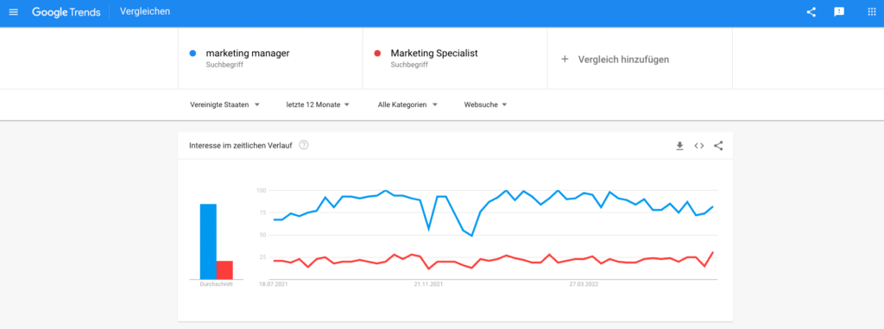This screenshot has height=329, width=884.
Task: Click the help question mark icon
Action: pyautogui.click(x=304, y=145)
